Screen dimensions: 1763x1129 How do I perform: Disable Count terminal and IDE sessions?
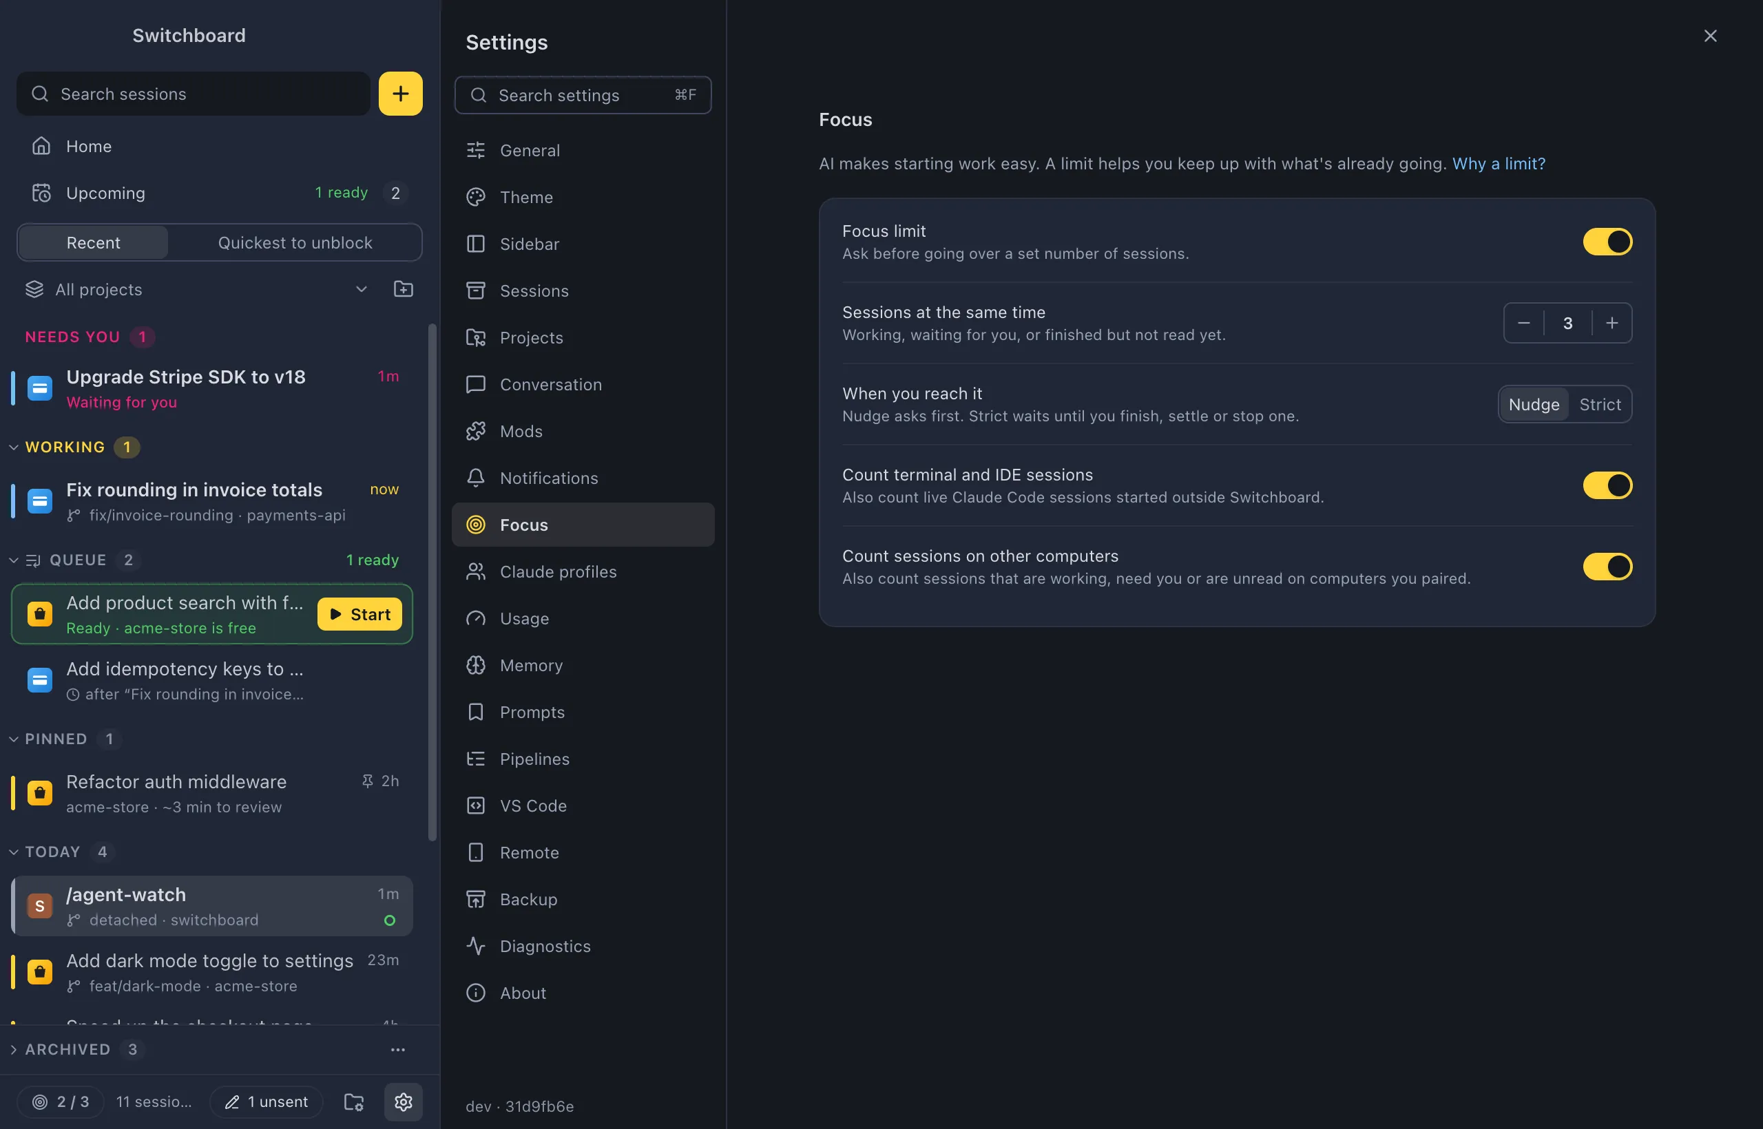[x=1607, y=485]
